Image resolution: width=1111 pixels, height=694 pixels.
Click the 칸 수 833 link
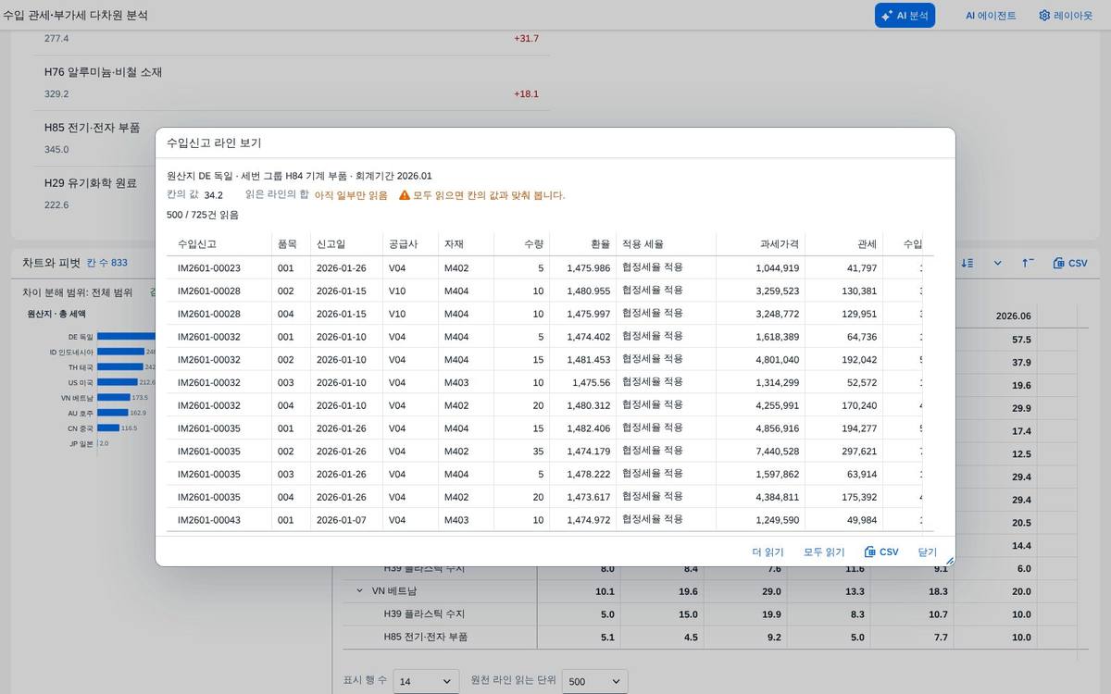click(106, 263)
